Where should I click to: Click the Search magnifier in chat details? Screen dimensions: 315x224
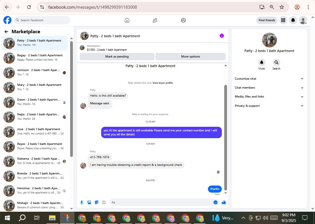click(x=277, y=62)
